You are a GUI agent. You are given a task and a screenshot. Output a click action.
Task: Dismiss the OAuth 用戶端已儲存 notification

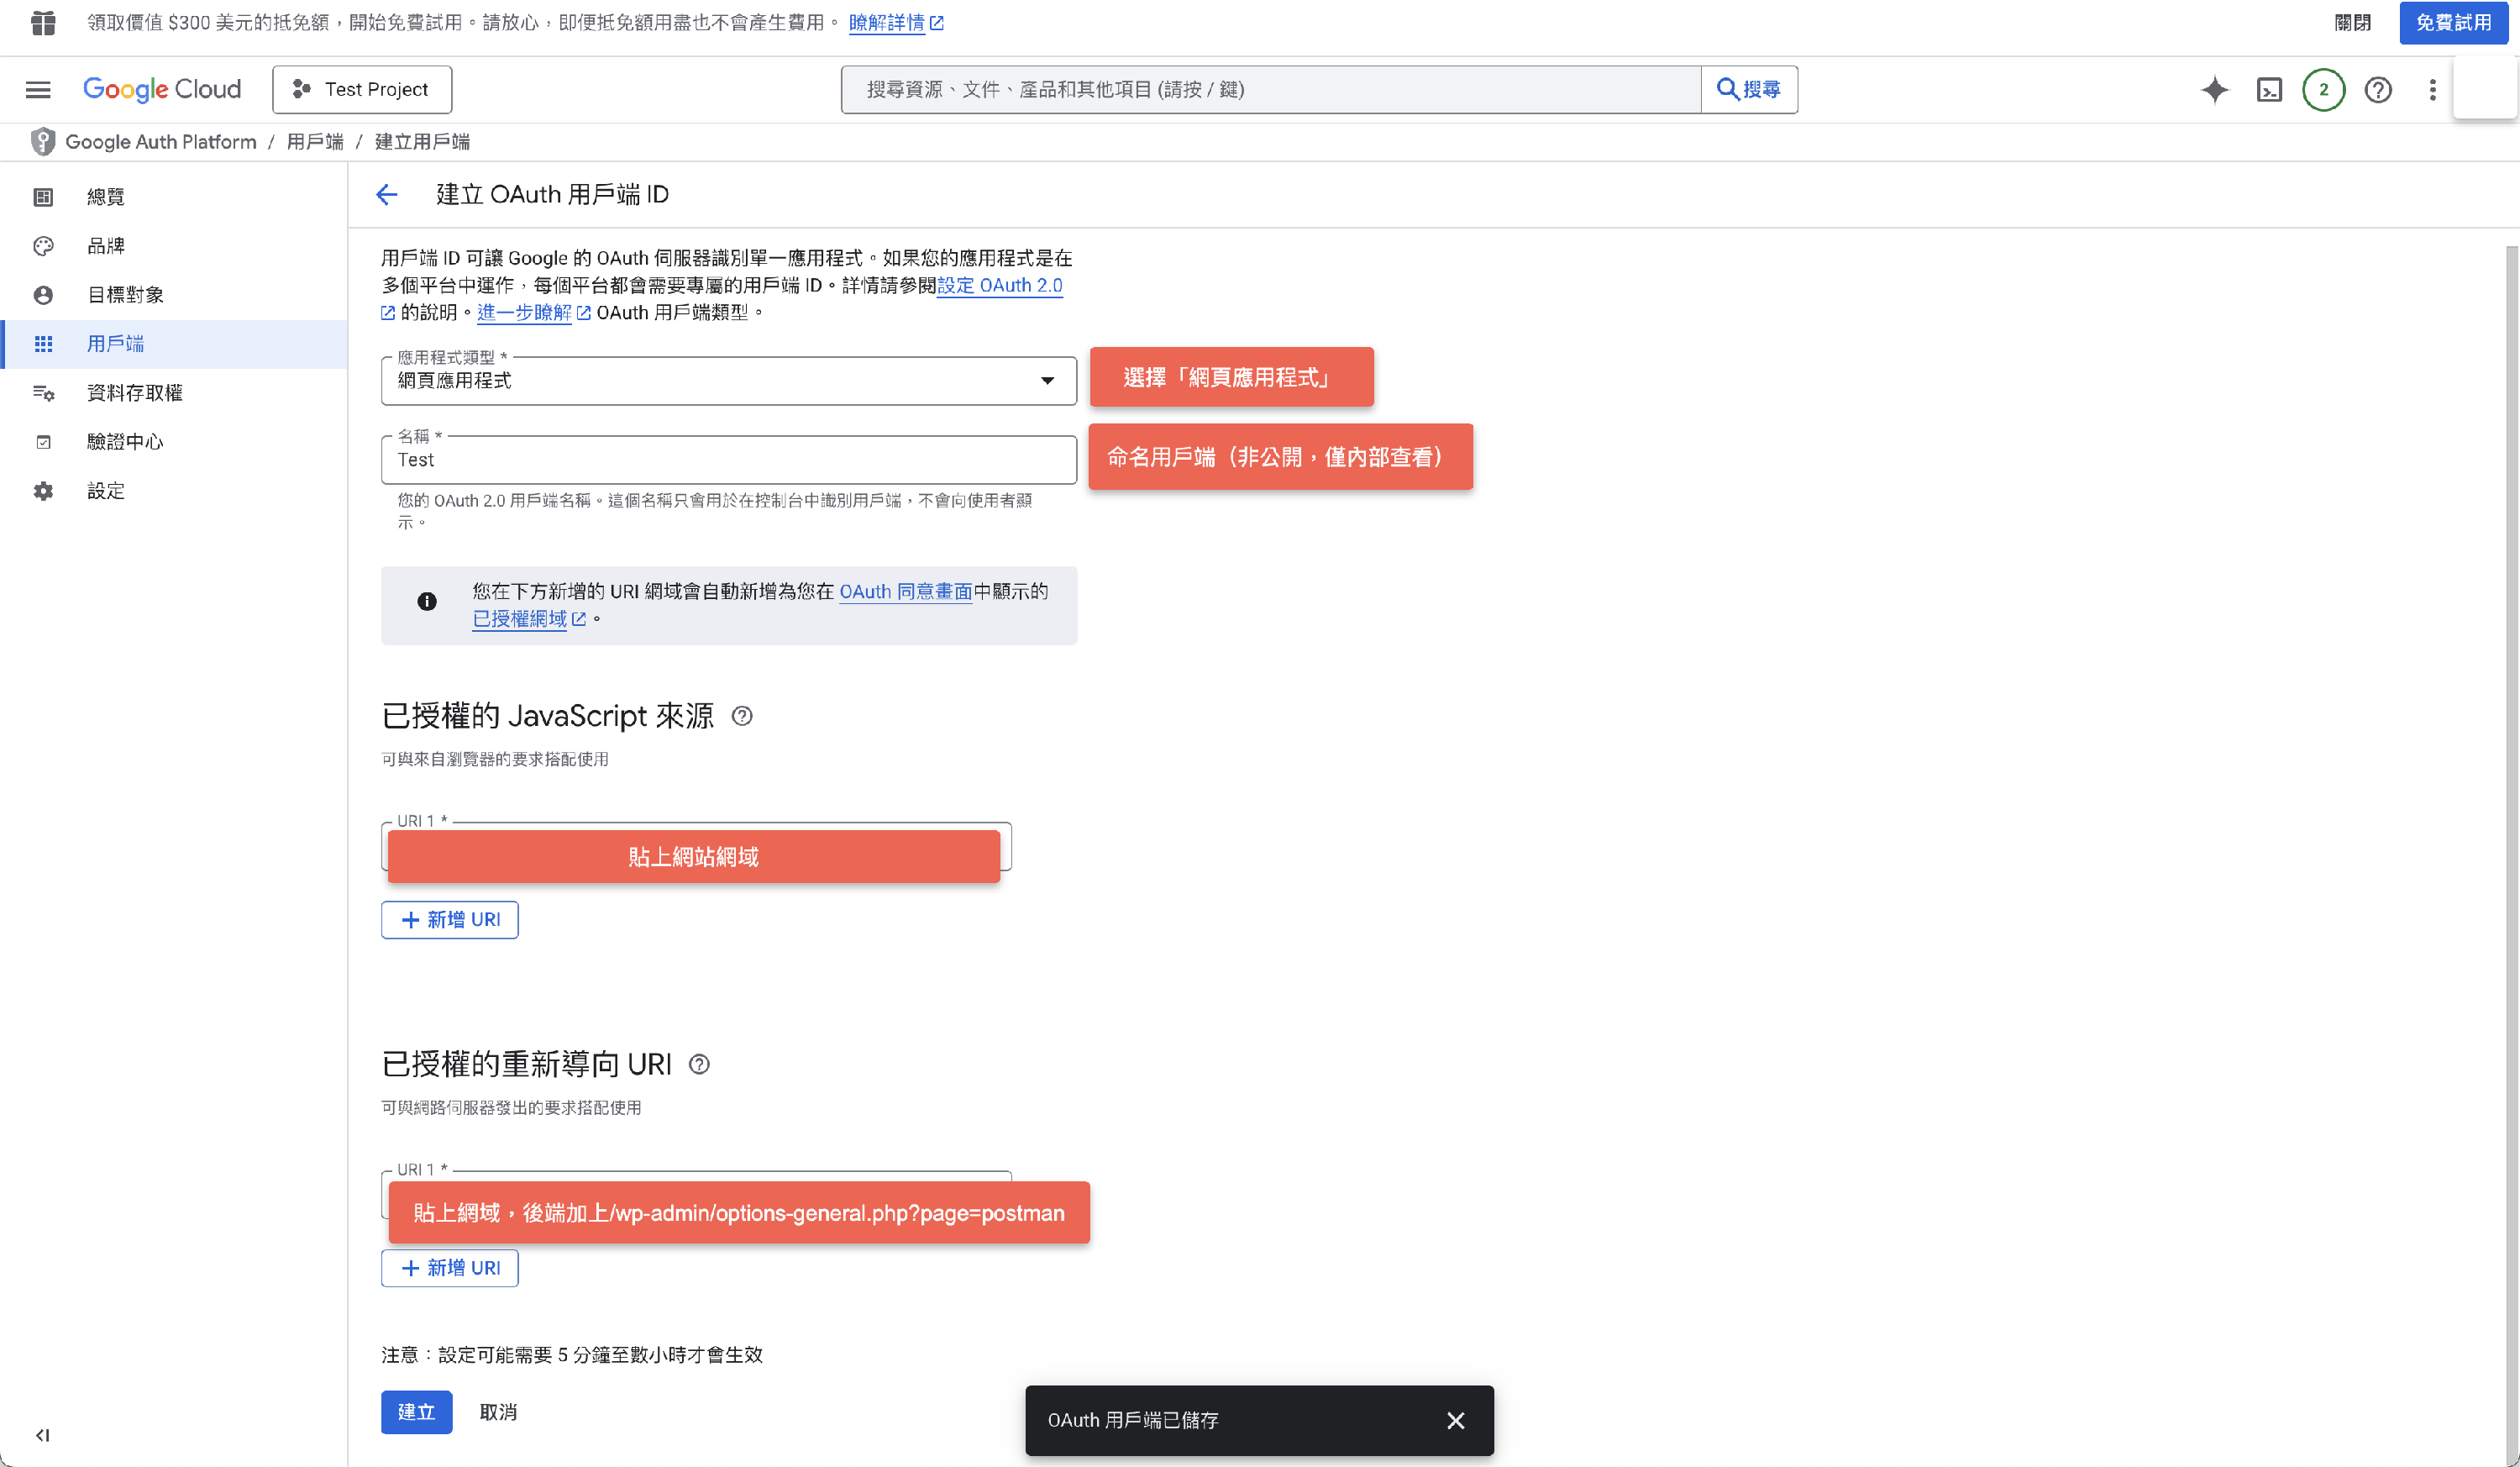[1455, 1420]
